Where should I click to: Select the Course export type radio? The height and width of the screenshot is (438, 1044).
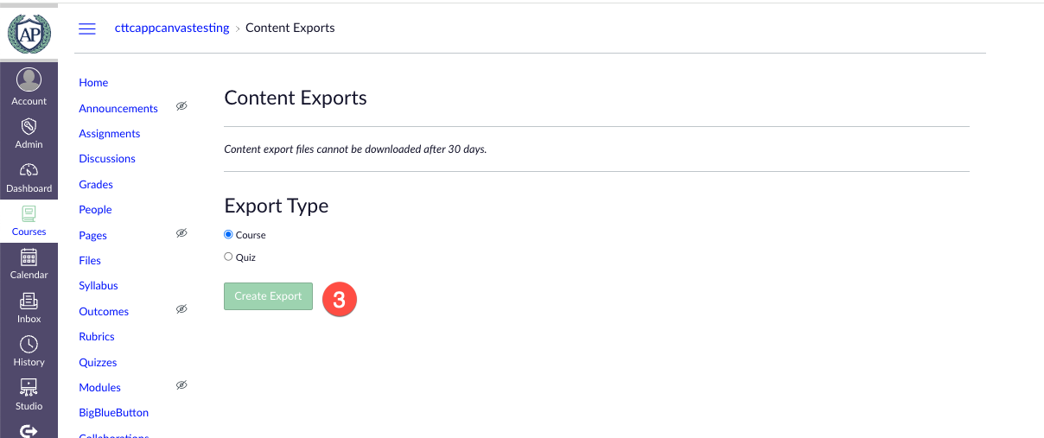click(228, 234)
